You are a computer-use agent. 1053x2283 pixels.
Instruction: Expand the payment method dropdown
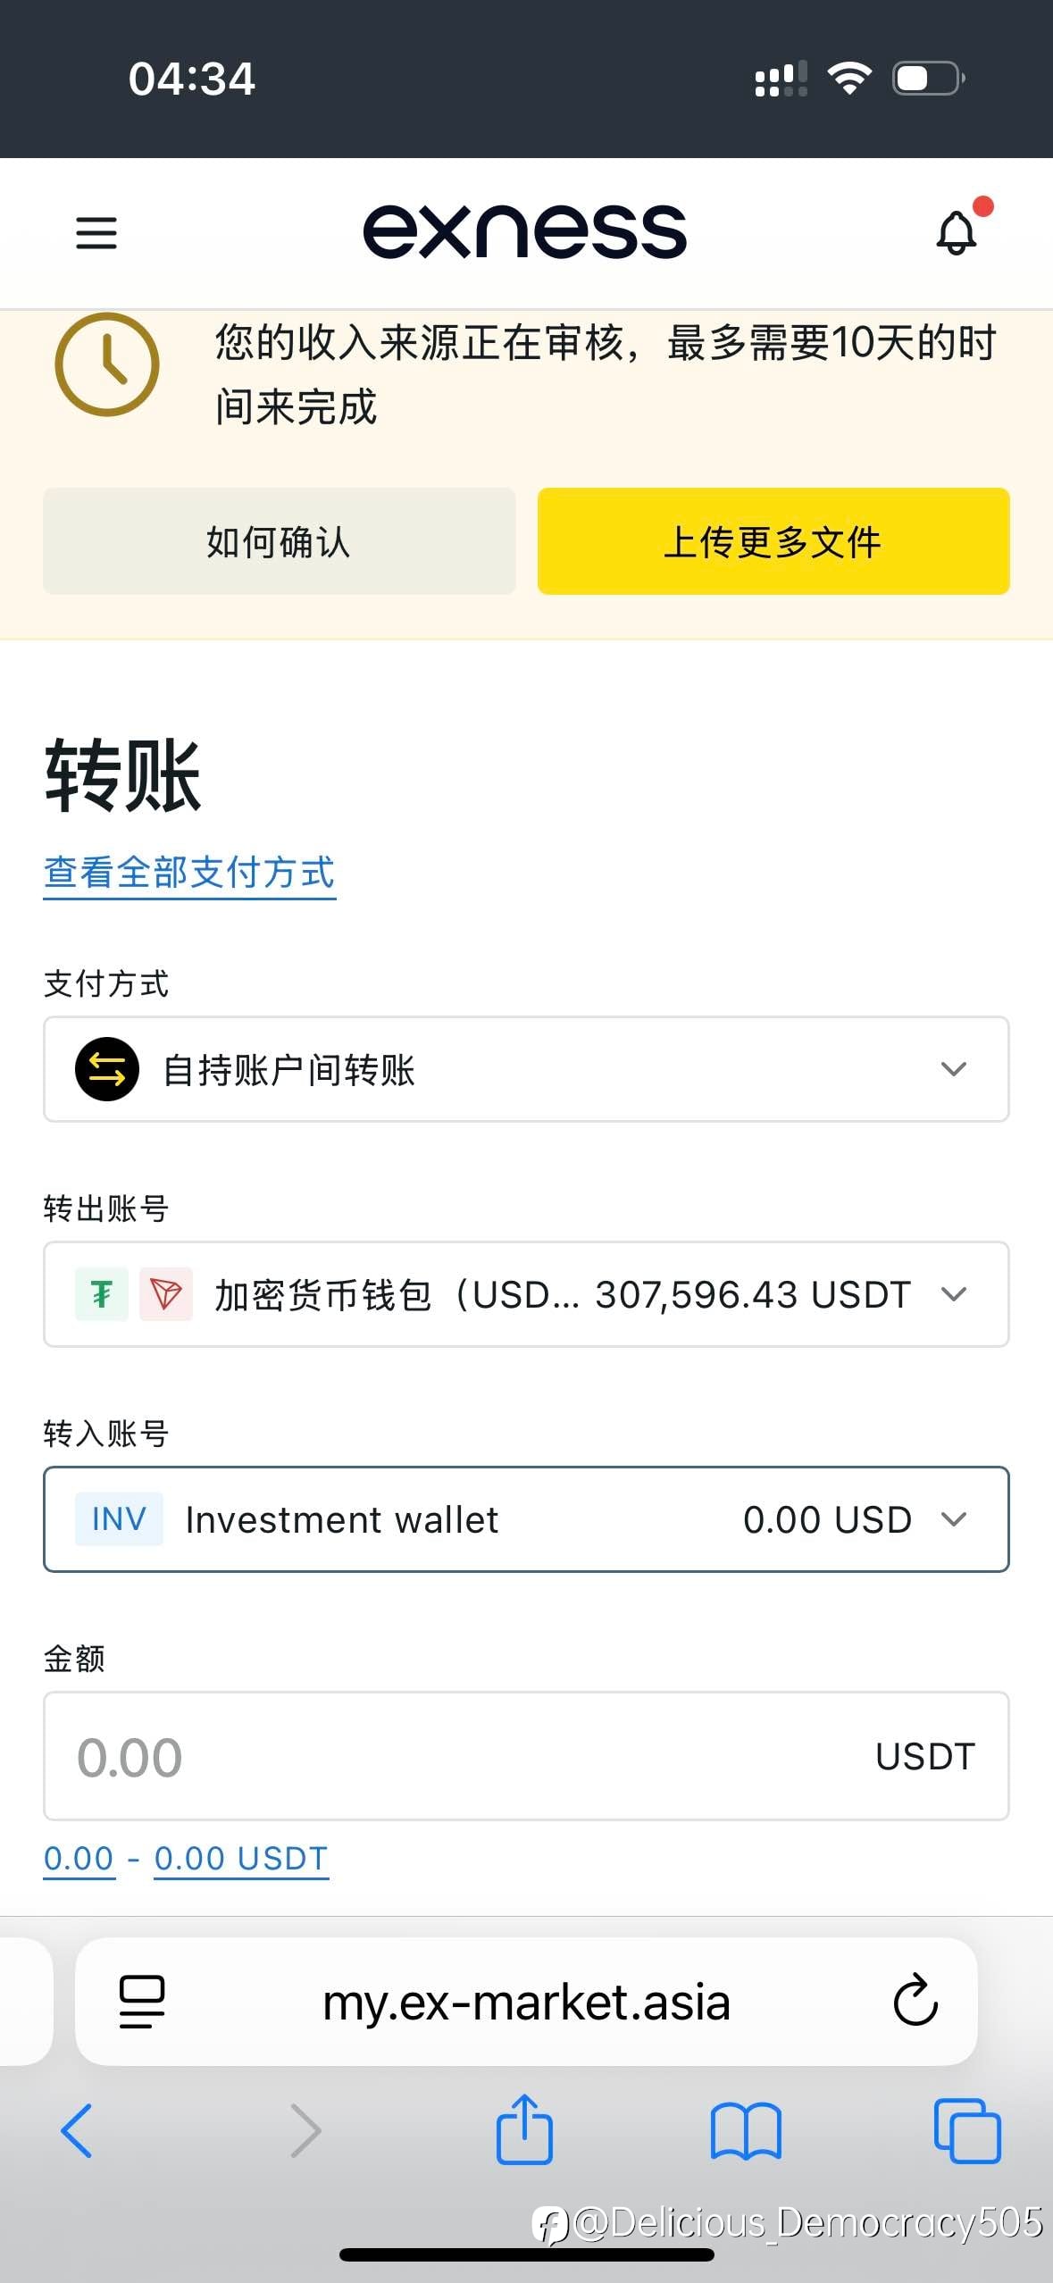(954, 1069)
